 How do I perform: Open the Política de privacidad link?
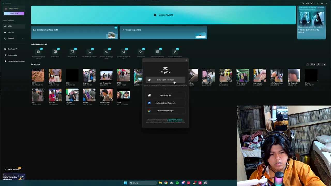click(x=175, y=121)
